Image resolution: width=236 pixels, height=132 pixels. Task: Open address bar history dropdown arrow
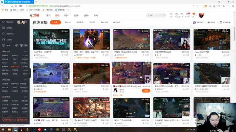coord(201,6)
